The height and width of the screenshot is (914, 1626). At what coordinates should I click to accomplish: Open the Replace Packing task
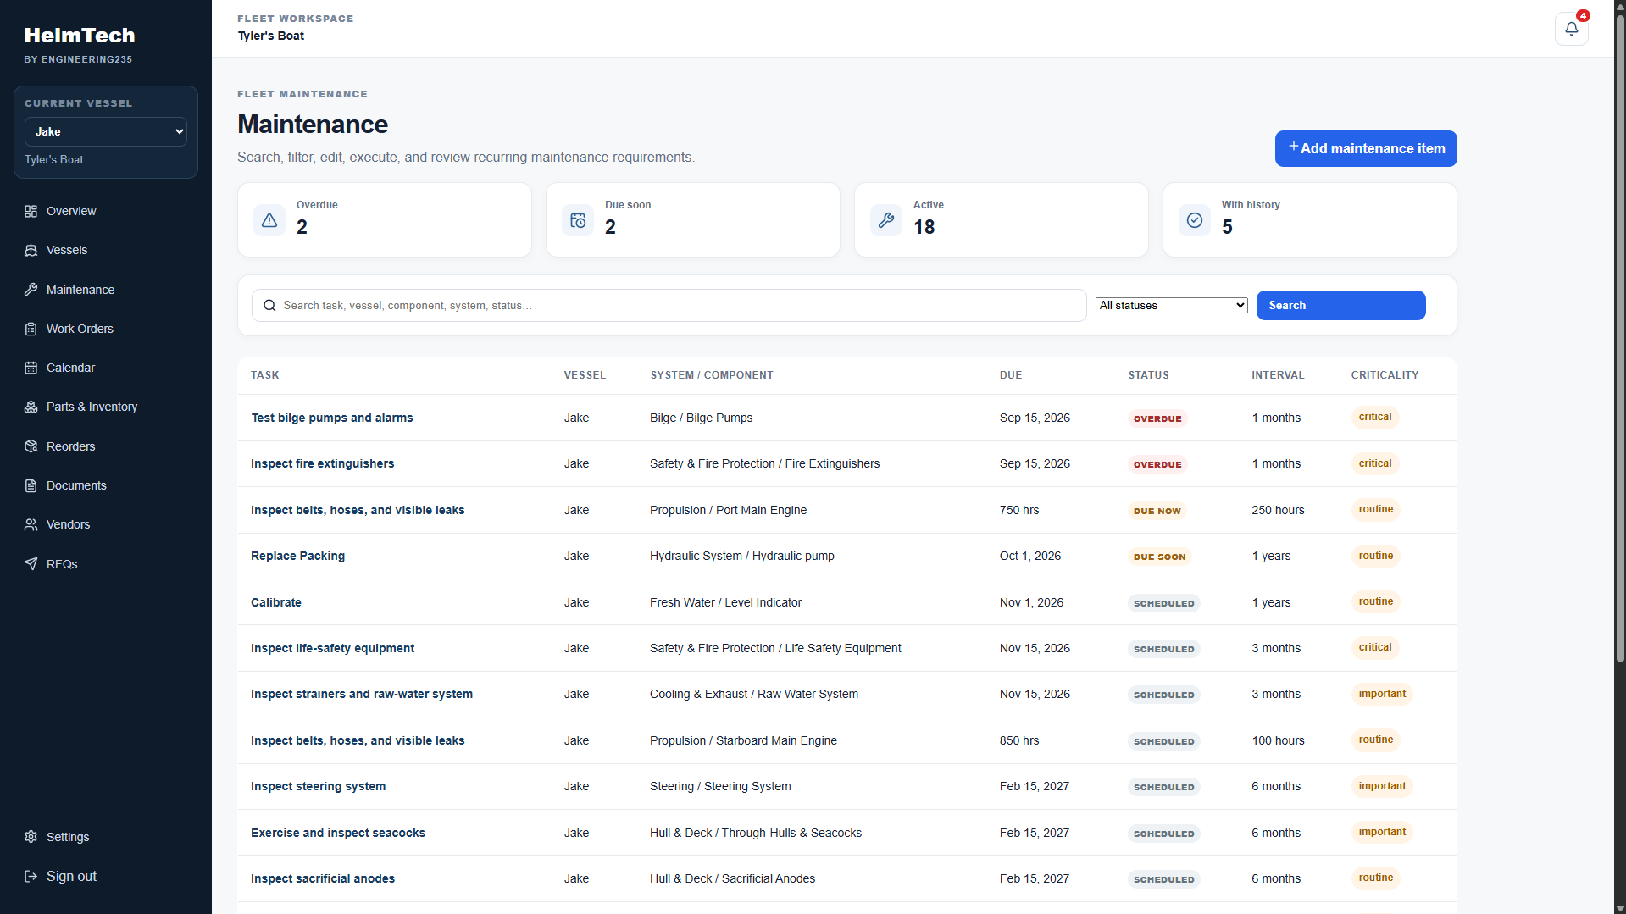tap(297, 556)
